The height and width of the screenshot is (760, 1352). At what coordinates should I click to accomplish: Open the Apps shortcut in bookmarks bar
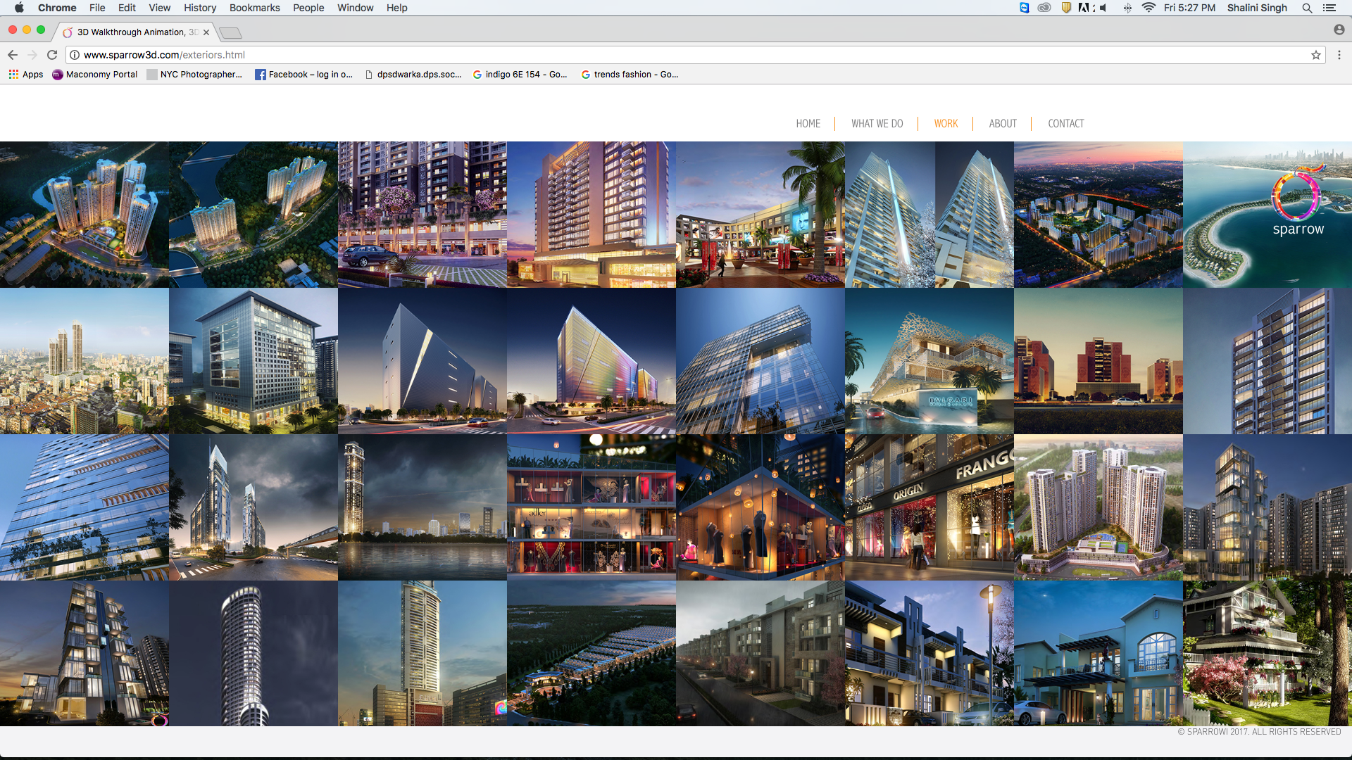pos(26,75)
